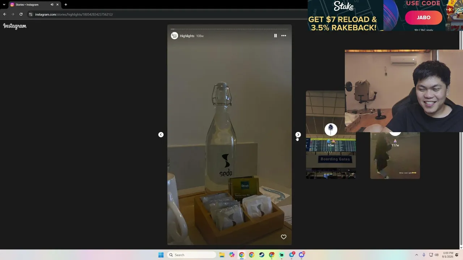
Task: View site information icon in address bar
Action: click(x=31, y=14)
